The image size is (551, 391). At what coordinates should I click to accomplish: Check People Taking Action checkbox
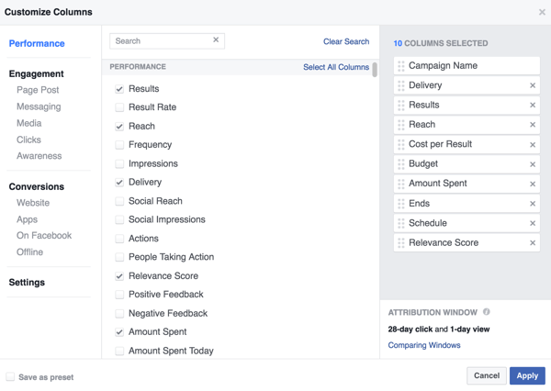[119, 257]
